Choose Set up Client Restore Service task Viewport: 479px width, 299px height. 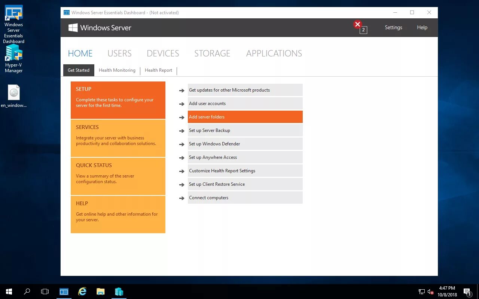click(x=245, y=184)
